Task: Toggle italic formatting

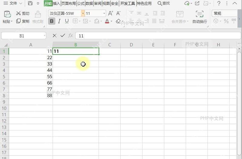Action: (x=59, y=21)
